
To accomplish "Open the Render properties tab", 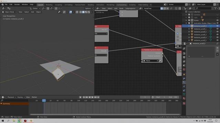I will (184, 54).
